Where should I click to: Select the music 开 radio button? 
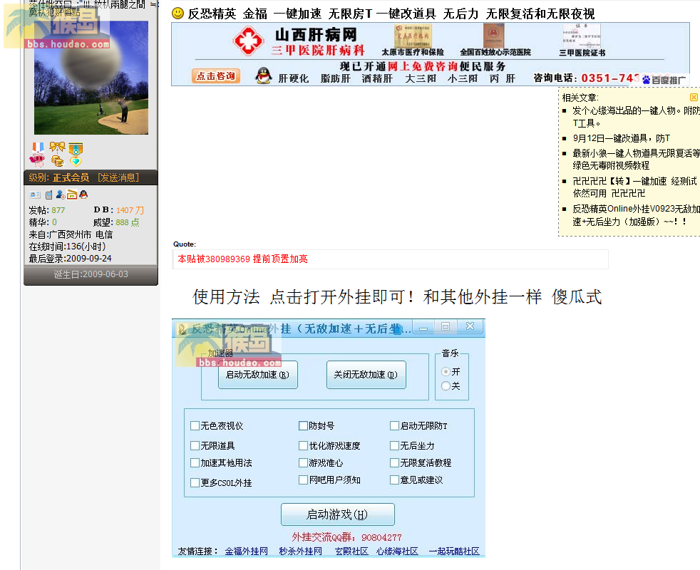coord(446,371)
